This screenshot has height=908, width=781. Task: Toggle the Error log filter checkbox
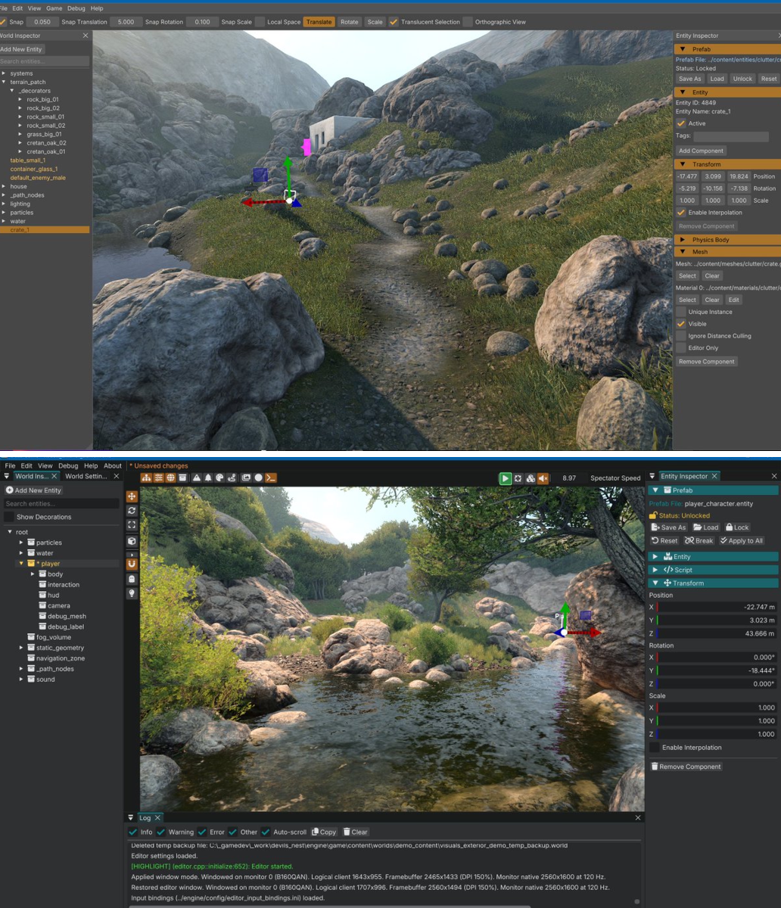(202, 832)
